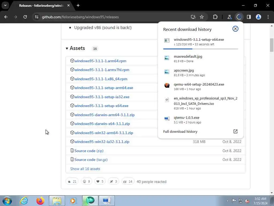Viewport: 274px width, 206px height.
Task: Download windows95-win32-ia32-3.1.1.zip
Action: [102, 142]
